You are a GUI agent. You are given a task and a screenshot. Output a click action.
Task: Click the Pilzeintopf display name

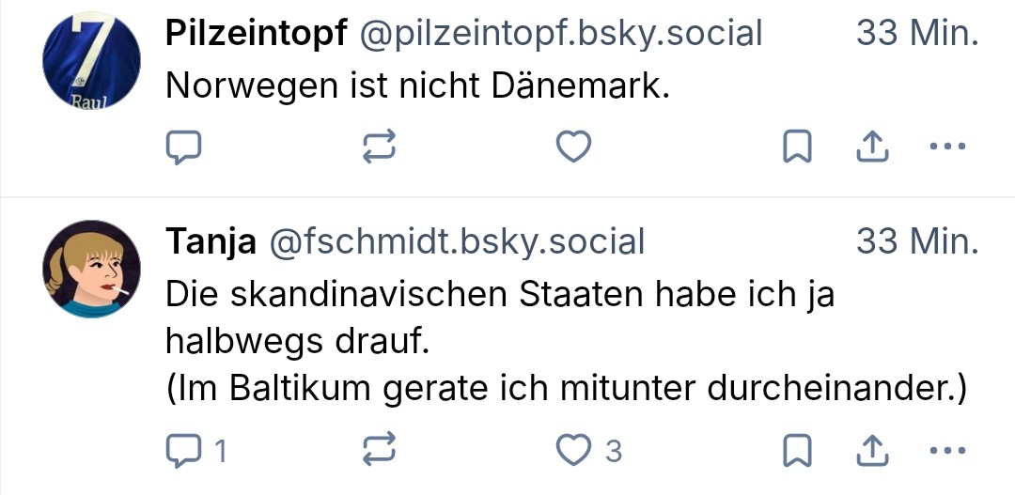pos(256,34)
